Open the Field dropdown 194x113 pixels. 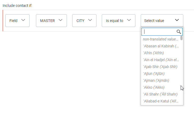tap(17, 21)
